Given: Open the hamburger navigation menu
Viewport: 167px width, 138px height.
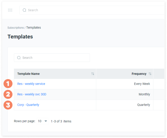Looking at the screenshot, I should point(10,10).
